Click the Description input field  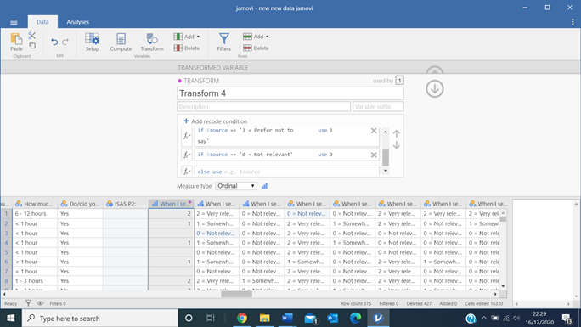pos(264,107)
